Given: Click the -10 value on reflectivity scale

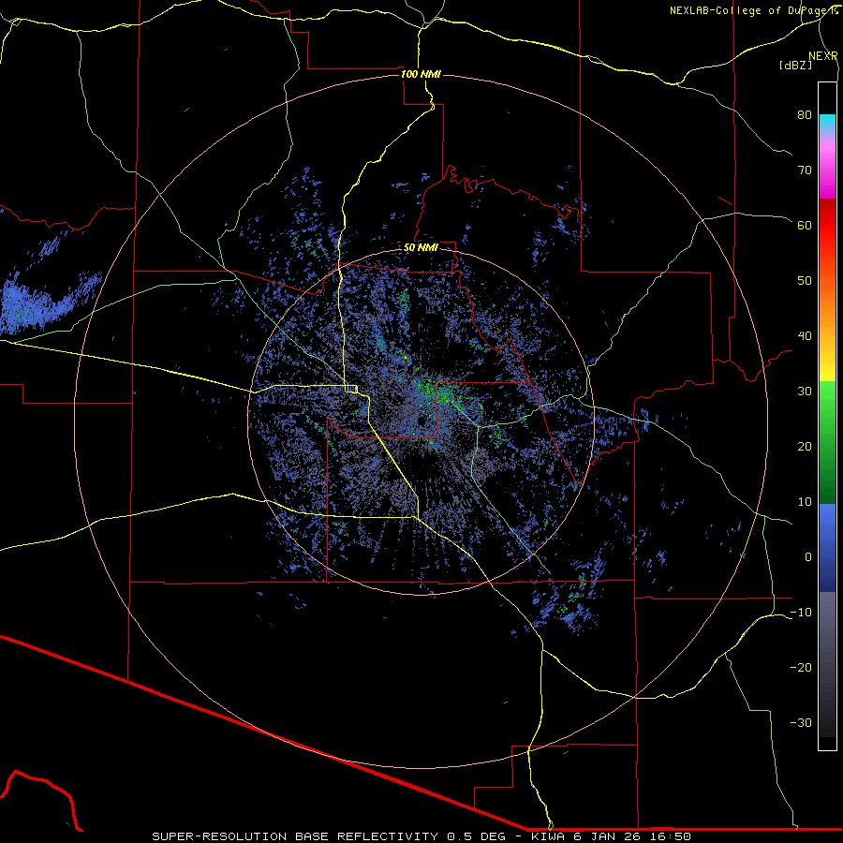Looking at the screenshot, I should [x=801, y=613].
